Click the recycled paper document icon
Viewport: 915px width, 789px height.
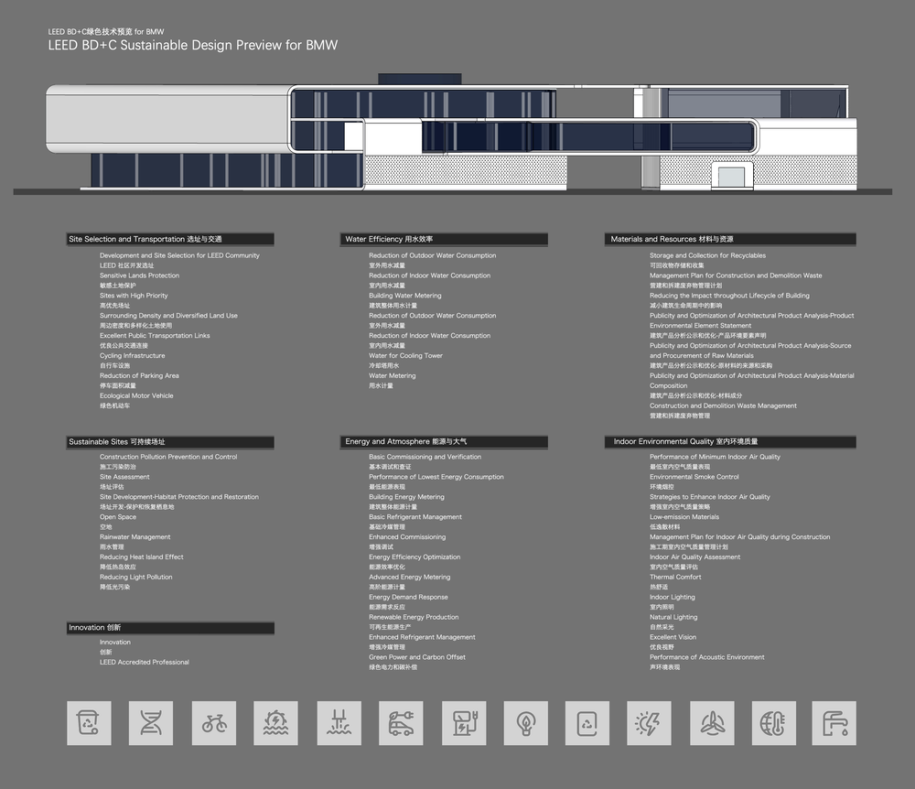coord(587,723)
